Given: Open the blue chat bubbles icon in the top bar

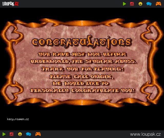Looking at the screenshot, I should tap(149, 4).
